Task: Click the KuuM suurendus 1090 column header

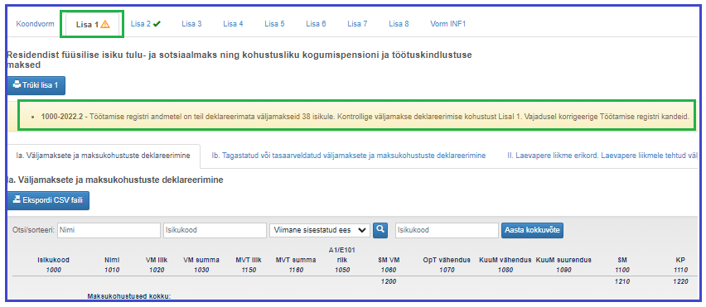Action: (x=563, y=265)
